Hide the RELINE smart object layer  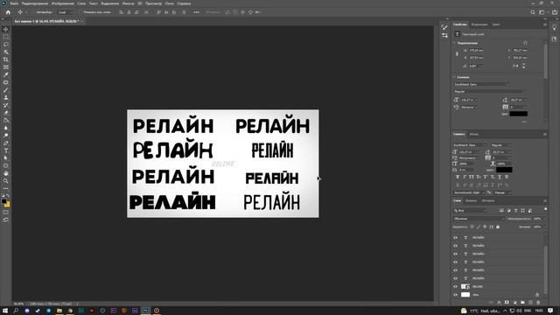pos(455,286)
